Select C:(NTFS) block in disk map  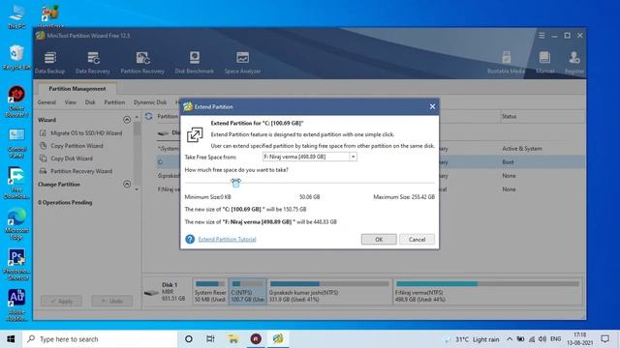point(248,292)
